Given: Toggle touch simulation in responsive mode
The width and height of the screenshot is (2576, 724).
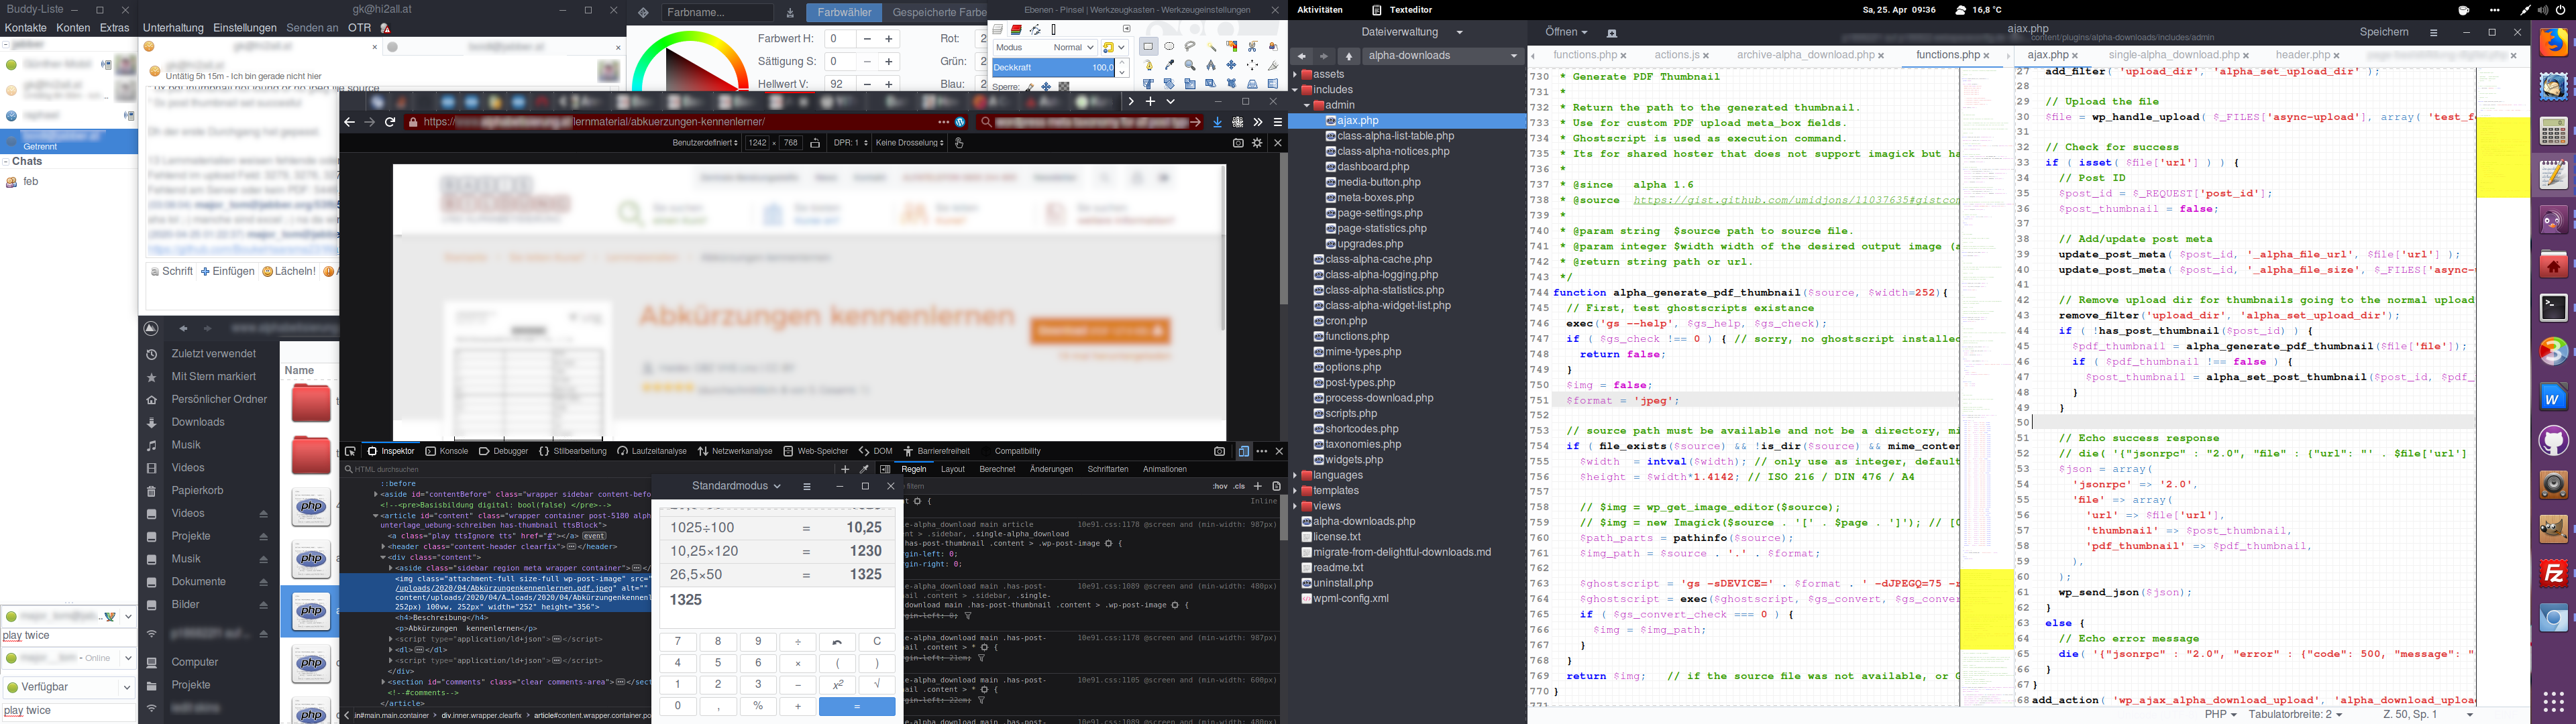Looking at the screenshot, I should click(x=959, y=143).
